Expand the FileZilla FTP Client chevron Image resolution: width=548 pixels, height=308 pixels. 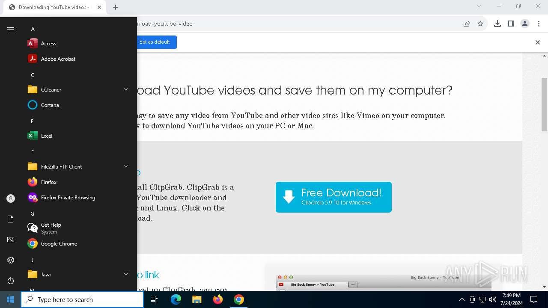[x=126, y=166]
